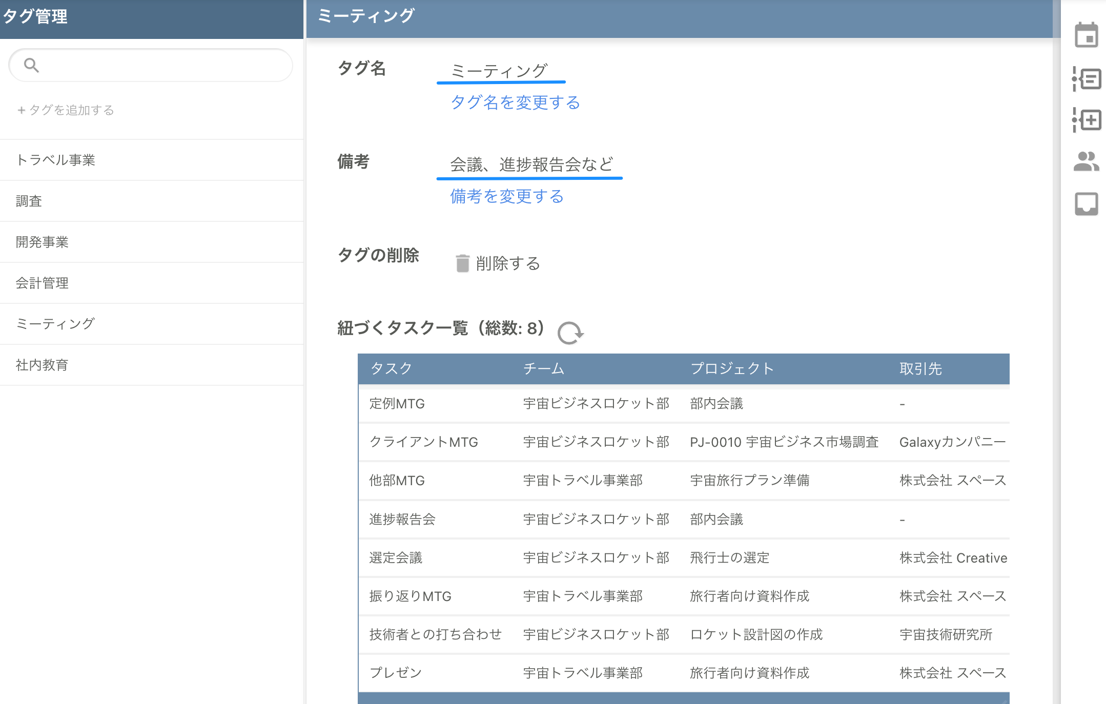Open the calendar view icon
Screen dimensions: 1106x704
pyautogui.click(x=1086, y=36)
